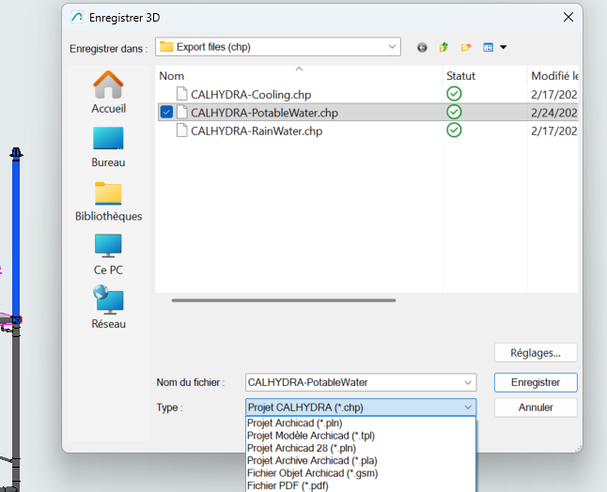Viewport: 607px width, 492px height.
Task: Open Accueil in sidebar
Action: click(108, 92)
